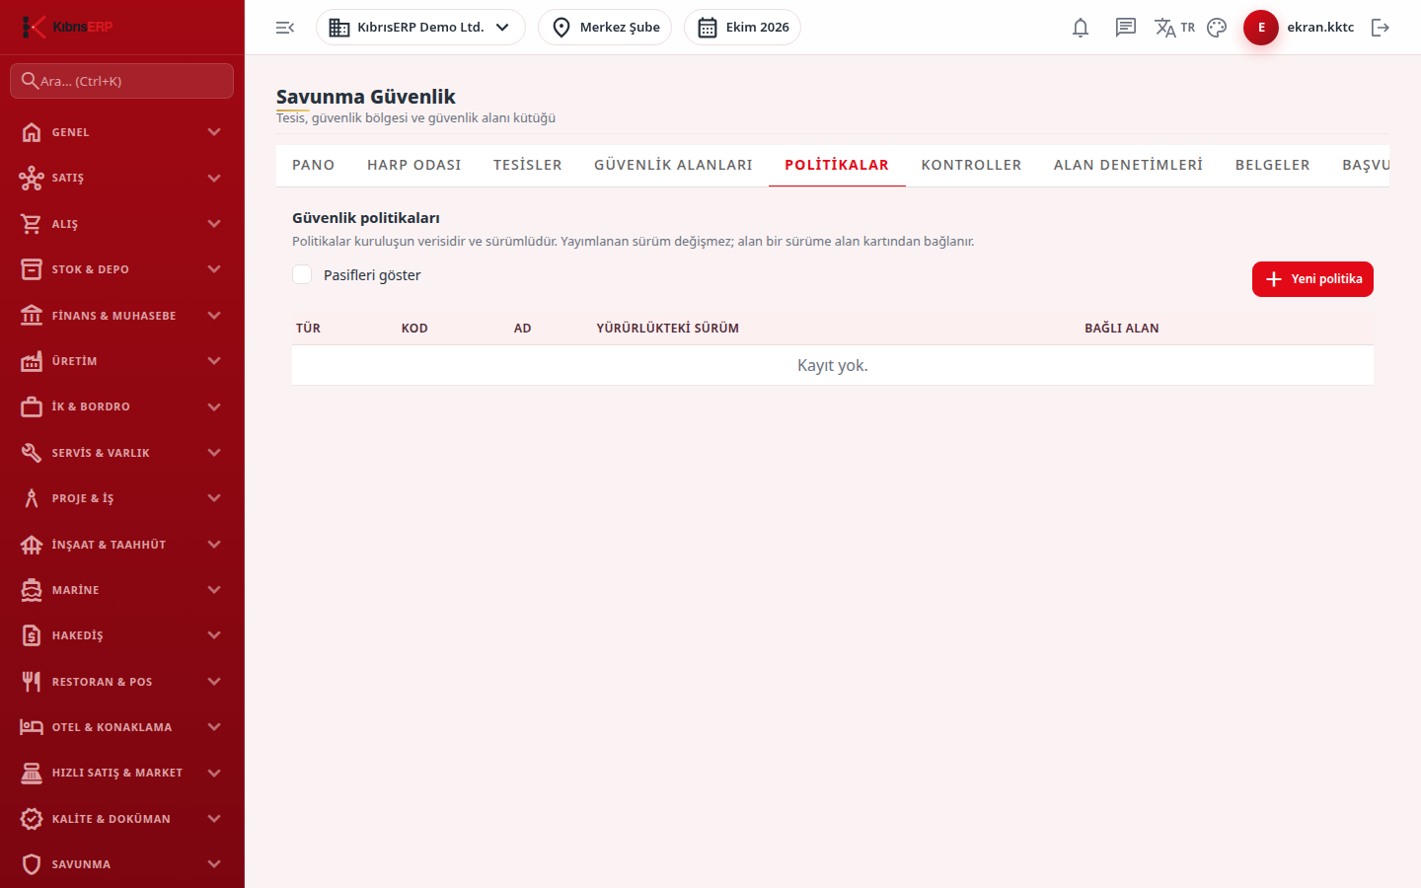Viewport: 1421px width, 888px height.
Task: Click the YÜRÜRLÜKTEKİ SÜRÜM column header
Action: coord(668,329)
